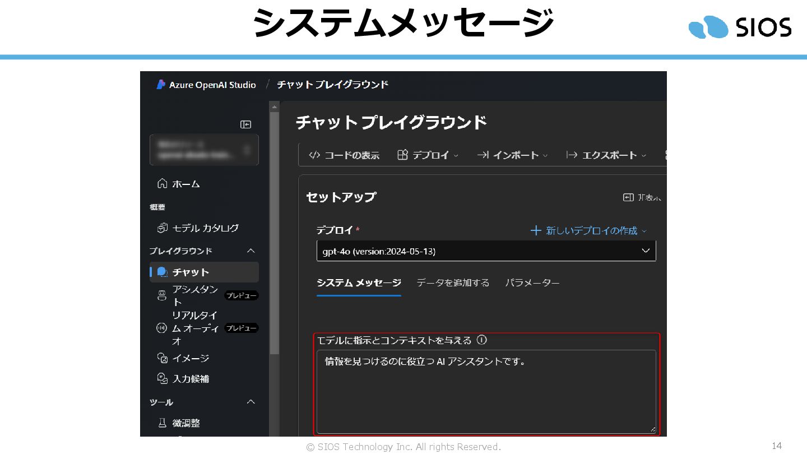This screenshot has width=807, height=454.
Task: Click the リアルタイム オーディオ waveform icon
Action: pos(161,328)
